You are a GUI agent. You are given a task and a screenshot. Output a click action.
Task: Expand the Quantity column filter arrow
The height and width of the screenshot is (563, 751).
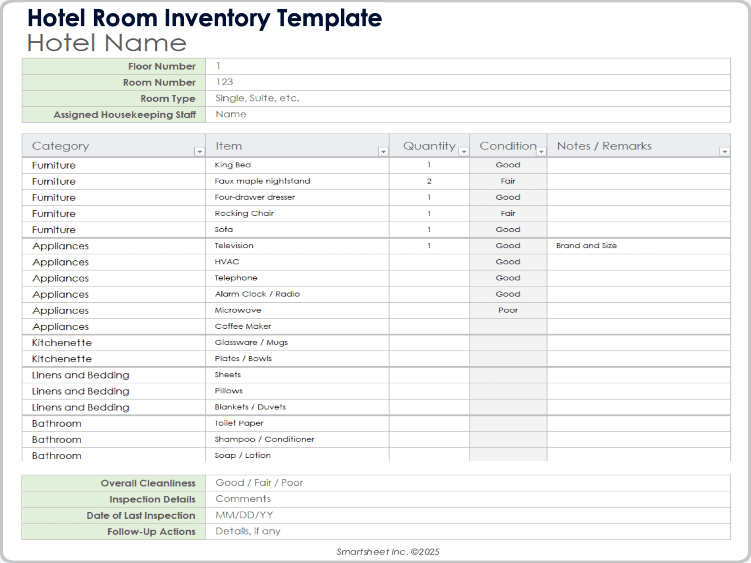[x=464, y=151]
